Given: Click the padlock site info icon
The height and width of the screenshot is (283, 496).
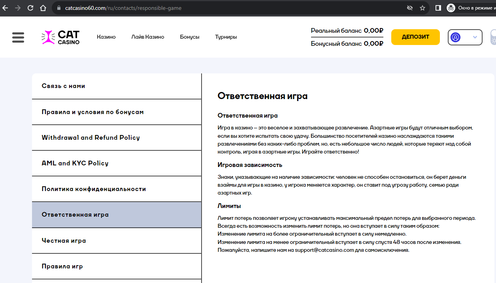Looking at the screenshot, I should coord(59,7).
